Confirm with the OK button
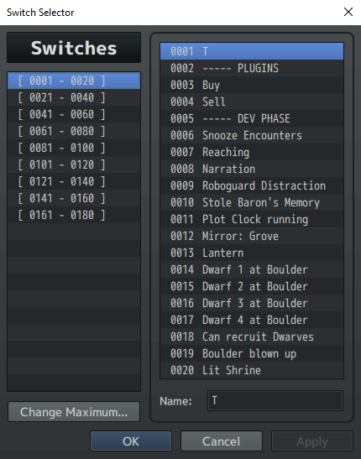This screenshot has height=459, width=361. tap(131, 441)
